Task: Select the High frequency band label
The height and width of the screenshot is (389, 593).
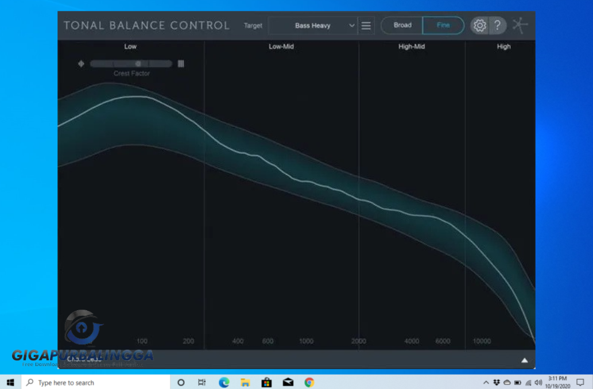Action: click(x=503, y=47)
